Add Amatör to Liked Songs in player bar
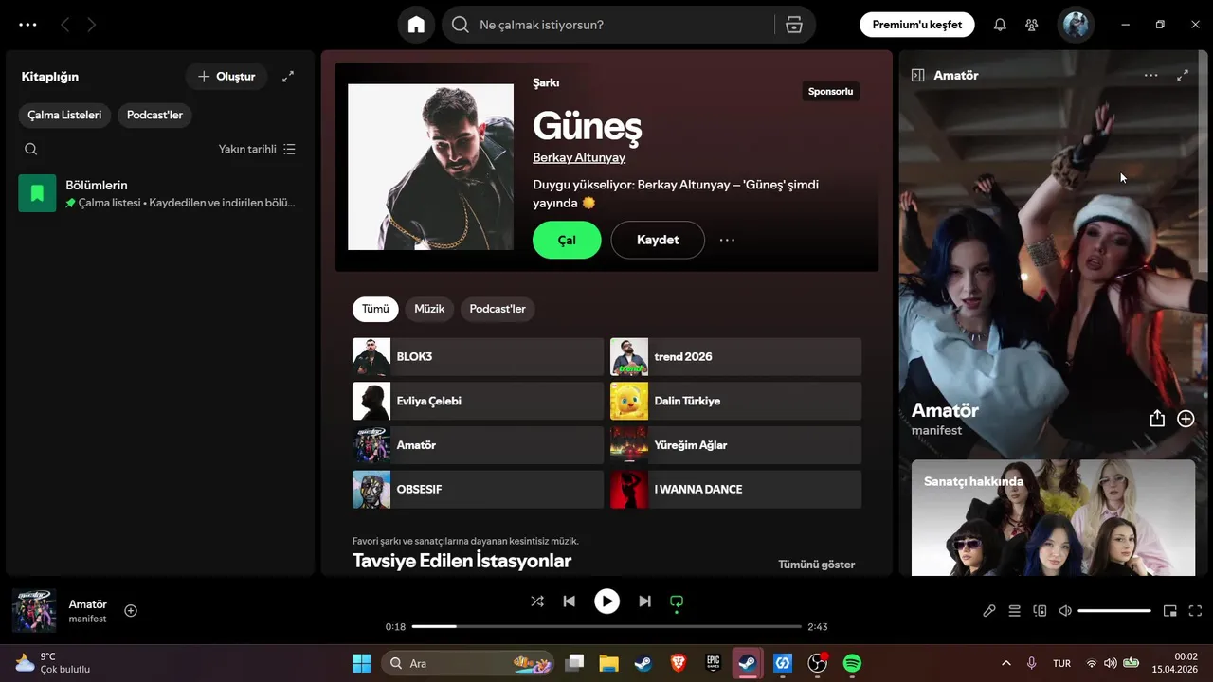This screenshot has width=1213, height=682. (x=131, y=611)
